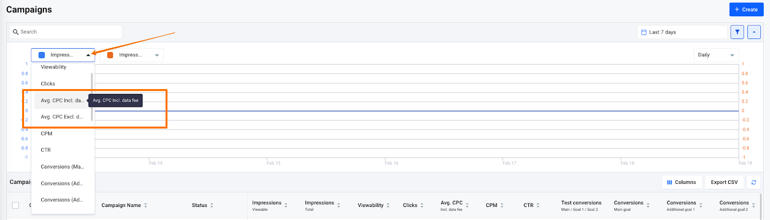Click the Export CSV button

(x=724, y=182)
